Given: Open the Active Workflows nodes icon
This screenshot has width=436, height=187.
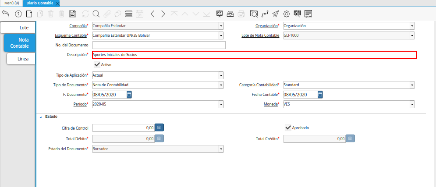Looking at the screenshot, I should [265, 14].
